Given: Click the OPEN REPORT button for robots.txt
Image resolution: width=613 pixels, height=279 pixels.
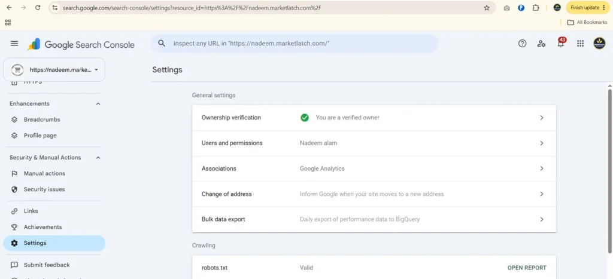Looking at the screenshot, I should (527, 268).
